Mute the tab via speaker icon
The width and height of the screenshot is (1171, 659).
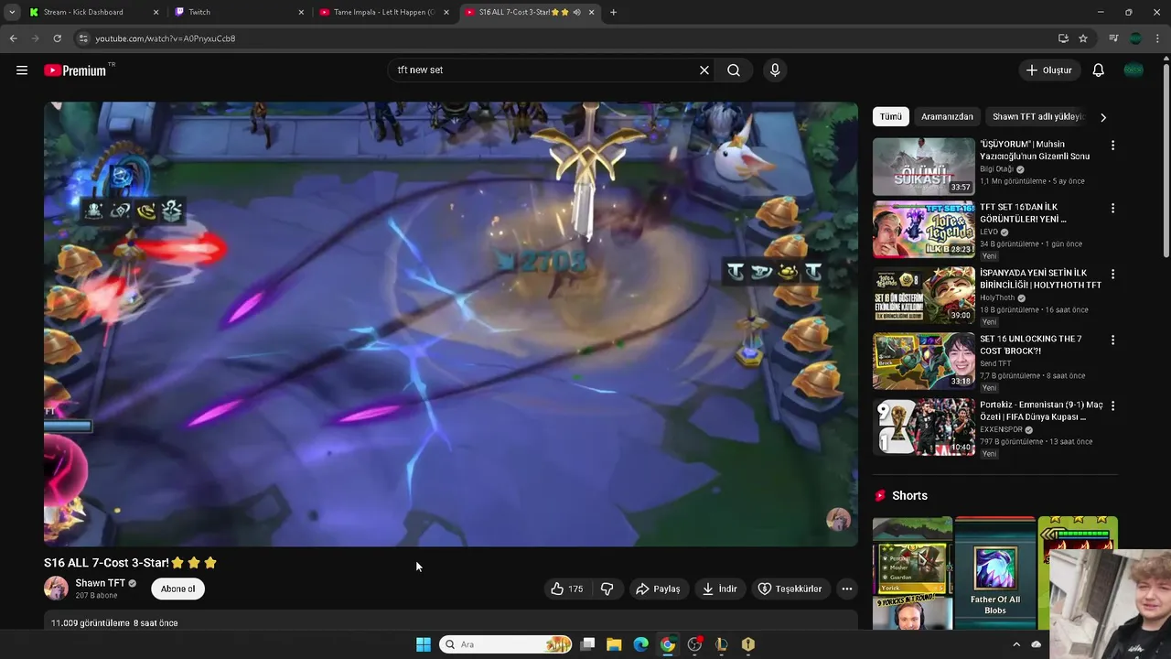(x=576, y=12)
